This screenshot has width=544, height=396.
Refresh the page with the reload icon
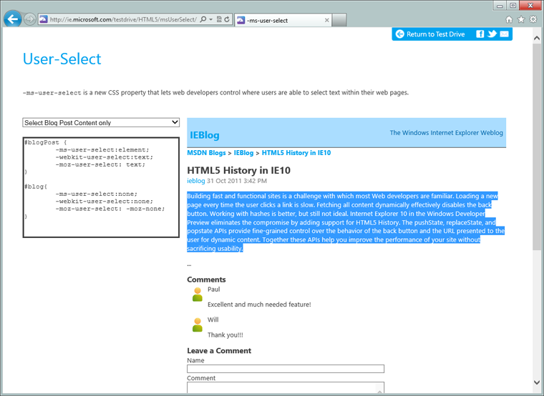tap(227, 19)
